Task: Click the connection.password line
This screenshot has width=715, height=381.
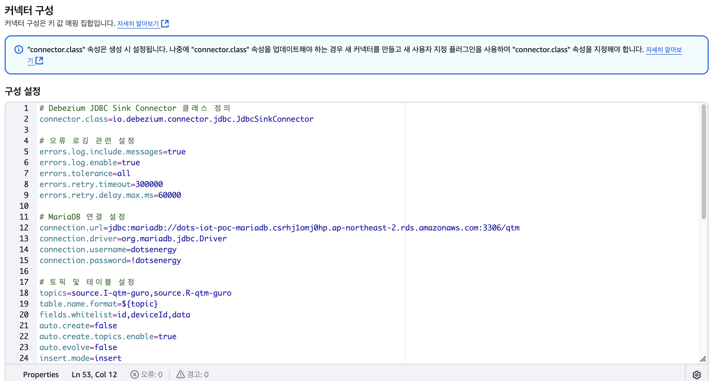Action: pos(110,260)
